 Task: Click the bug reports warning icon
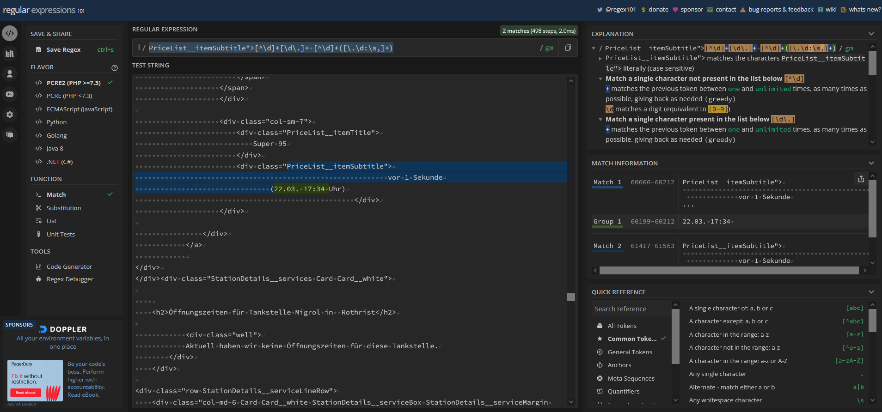pos(743,10)
